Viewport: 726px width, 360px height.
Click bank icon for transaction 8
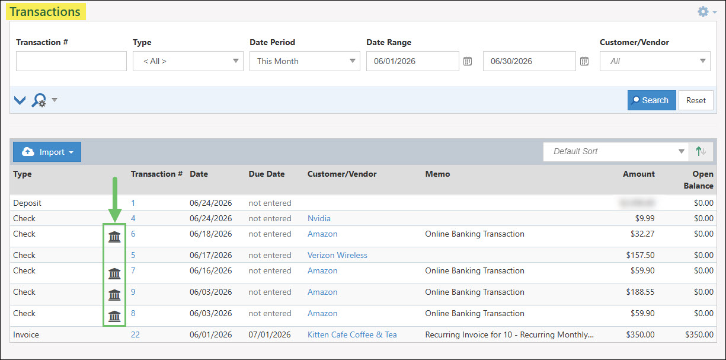click(x=114, y=316)
